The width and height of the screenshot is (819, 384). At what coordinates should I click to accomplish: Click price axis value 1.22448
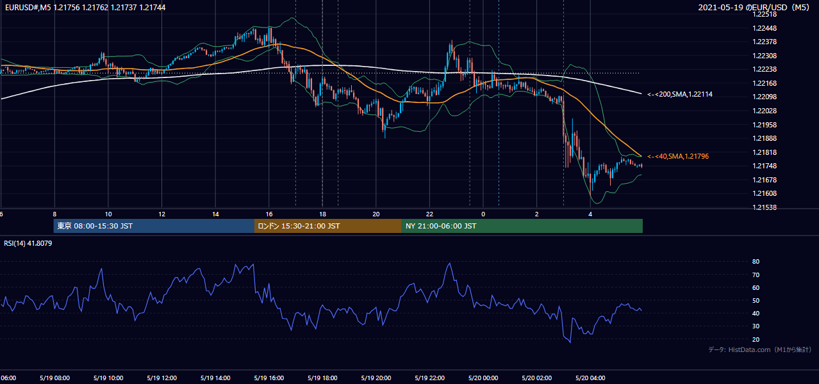765,28
